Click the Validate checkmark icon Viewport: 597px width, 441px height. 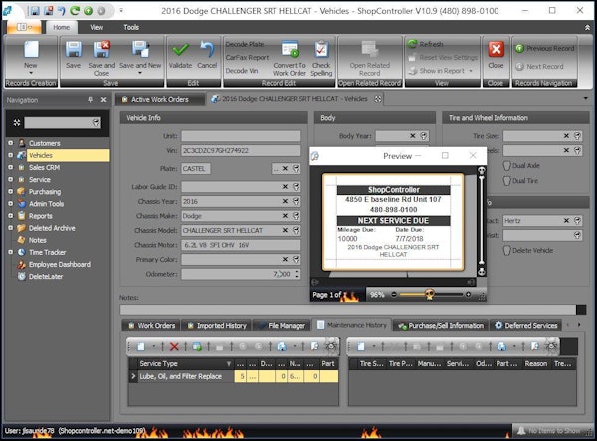(180, 50)
